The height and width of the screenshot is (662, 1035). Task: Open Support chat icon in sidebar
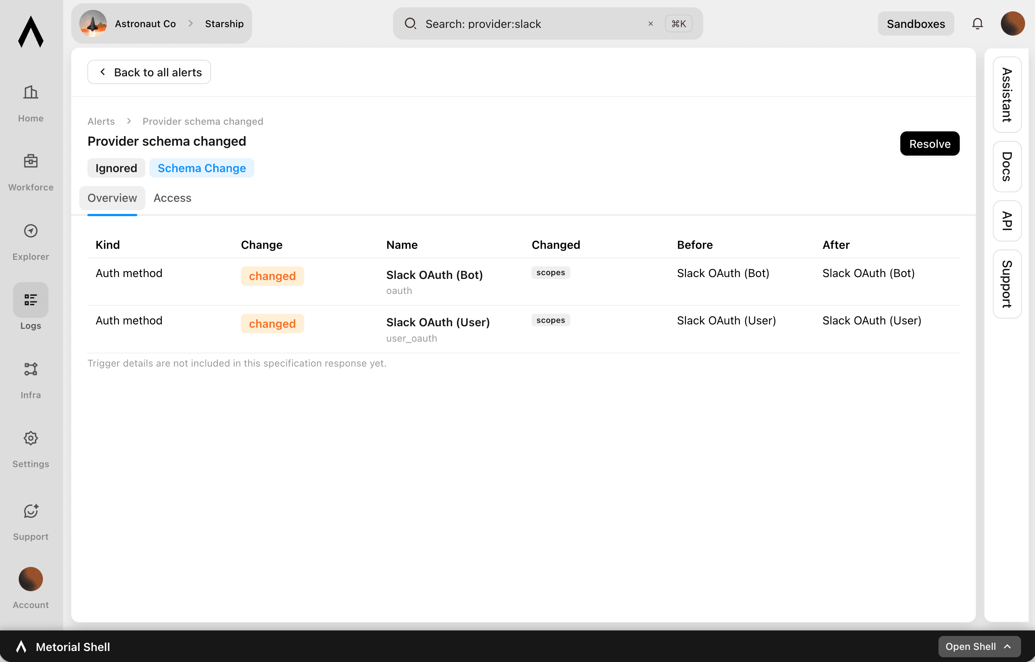click(30, 511)
